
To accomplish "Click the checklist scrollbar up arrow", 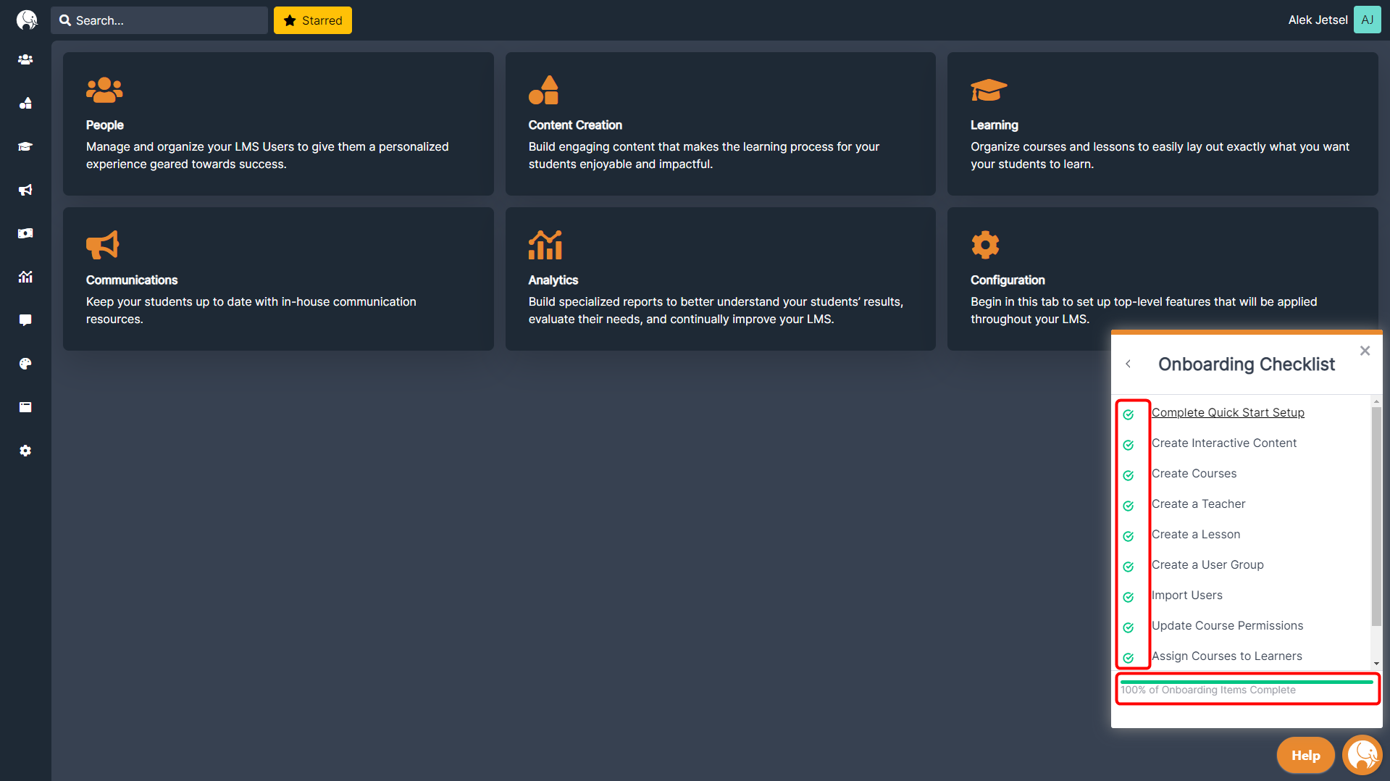I will point(1376,401).
